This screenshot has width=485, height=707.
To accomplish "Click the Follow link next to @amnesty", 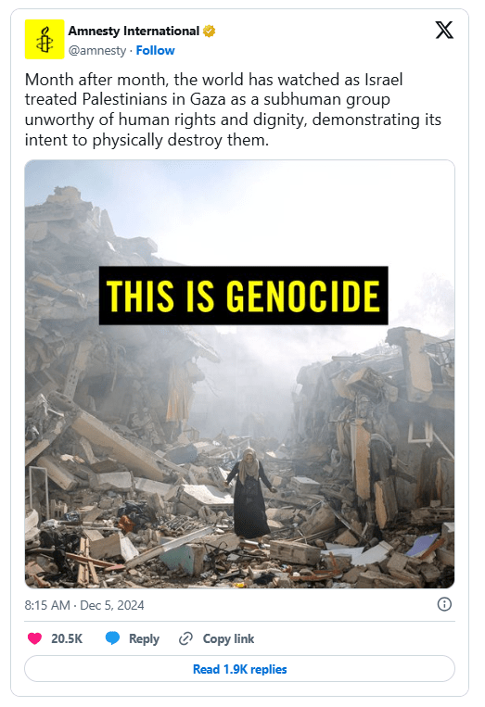I will [155, 50].
